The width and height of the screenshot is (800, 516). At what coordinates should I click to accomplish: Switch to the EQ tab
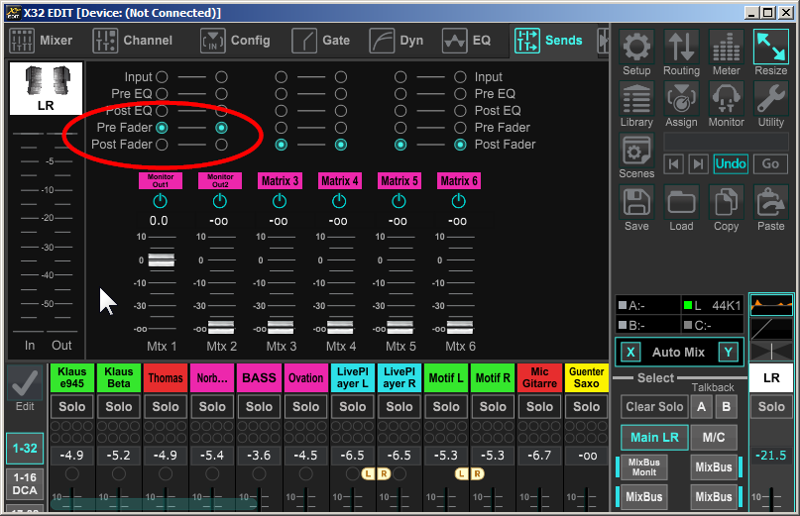[467, 41]
